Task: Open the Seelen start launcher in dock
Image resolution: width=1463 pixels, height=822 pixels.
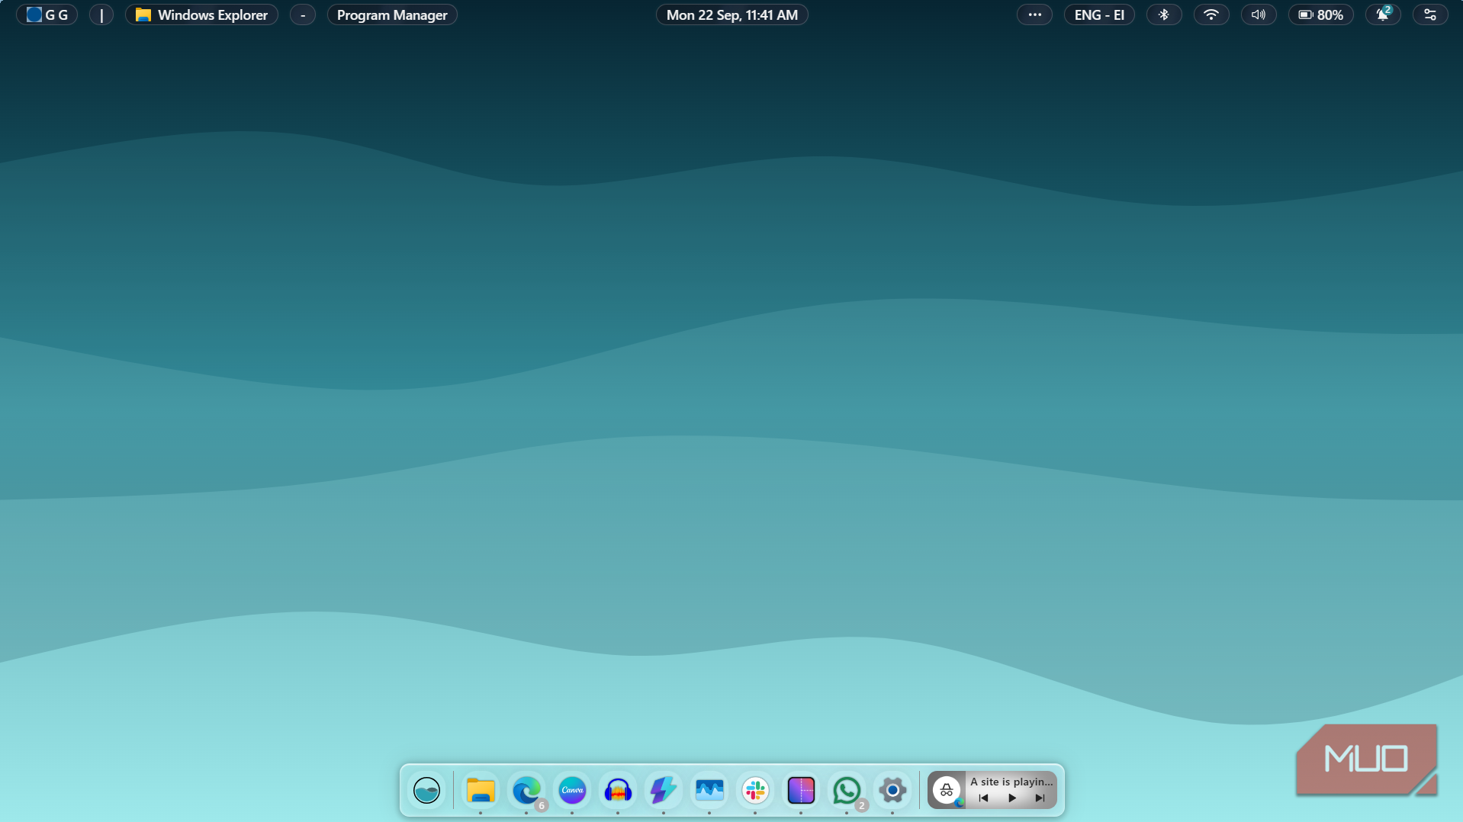Action: [426, 790]
